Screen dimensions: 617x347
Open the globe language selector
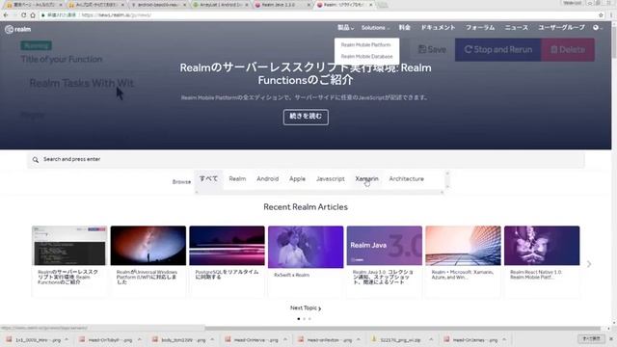(x=597, y=28)
